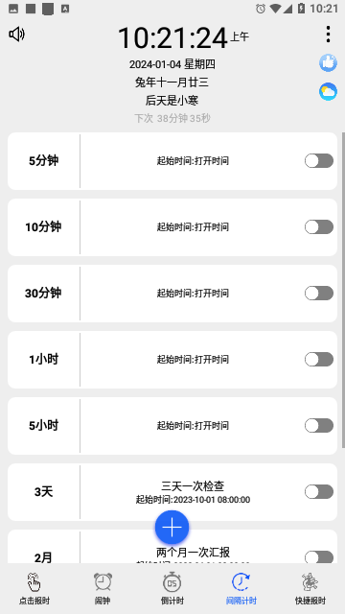Select the 间隔计时 tab

click(241, 588)
